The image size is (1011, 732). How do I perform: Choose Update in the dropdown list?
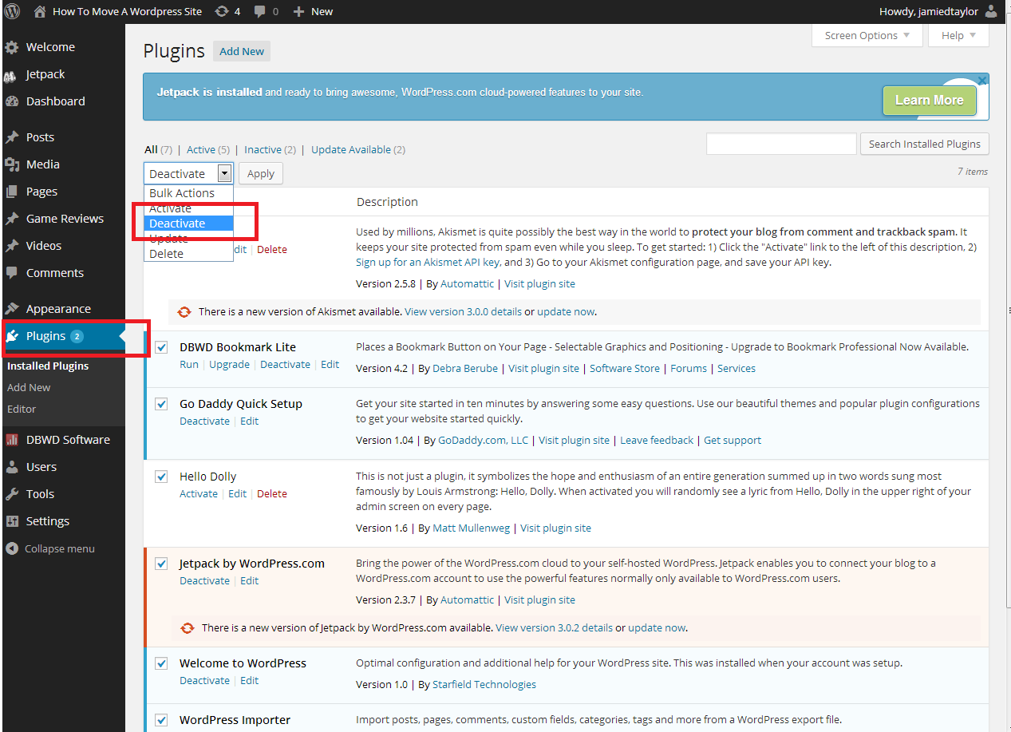[x=188, y=239]
